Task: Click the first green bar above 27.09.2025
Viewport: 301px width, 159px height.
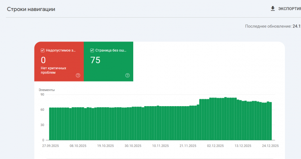Action: pyautogui.click(x=50, y=124)
